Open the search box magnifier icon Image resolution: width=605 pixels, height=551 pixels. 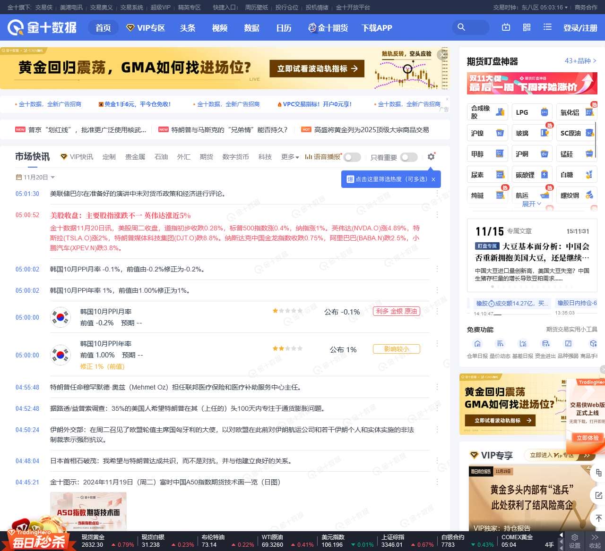[461, 27]
